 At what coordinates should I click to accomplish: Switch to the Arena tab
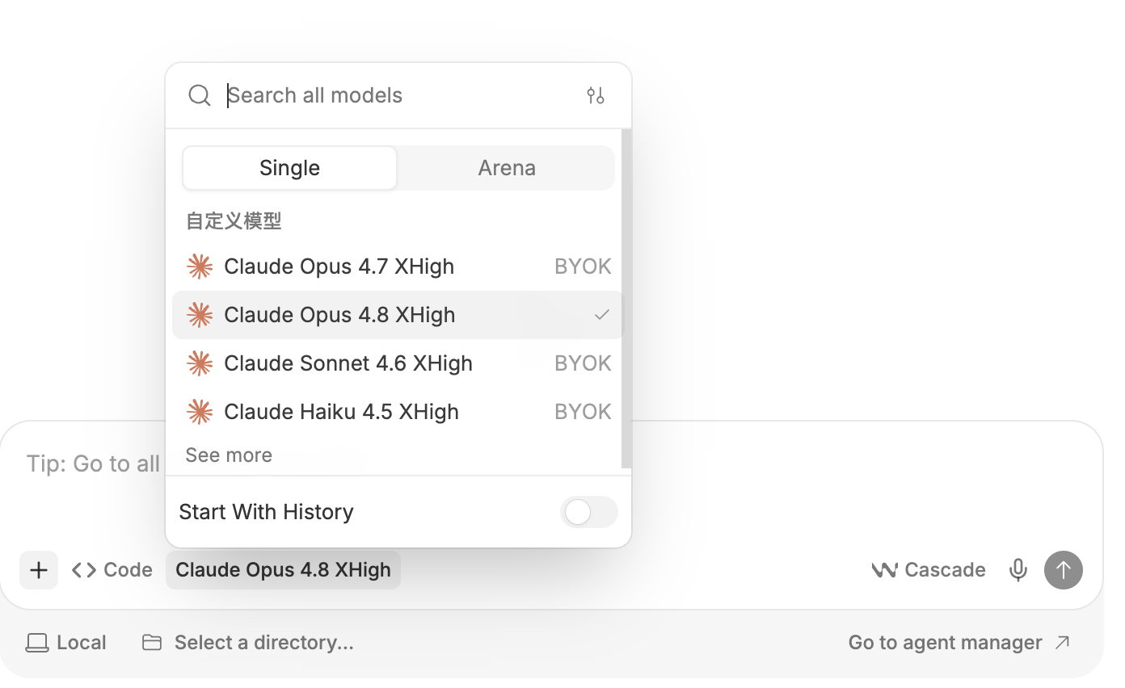(x=507, y=168)
